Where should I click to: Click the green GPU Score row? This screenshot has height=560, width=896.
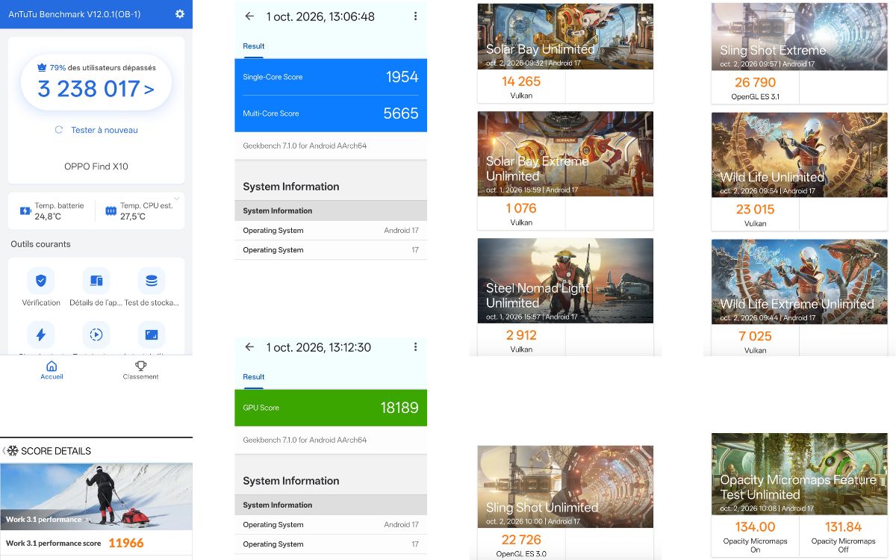coord(331,408)
